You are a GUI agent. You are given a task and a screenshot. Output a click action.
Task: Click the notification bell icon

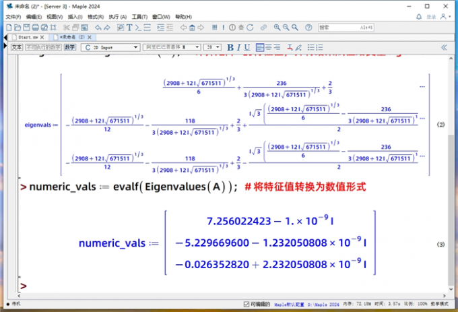tap(418, 16)
